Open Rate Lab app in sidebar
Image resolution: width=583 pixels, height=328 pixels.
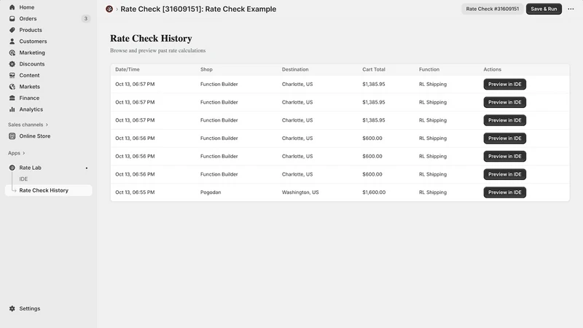click(31, 168)
